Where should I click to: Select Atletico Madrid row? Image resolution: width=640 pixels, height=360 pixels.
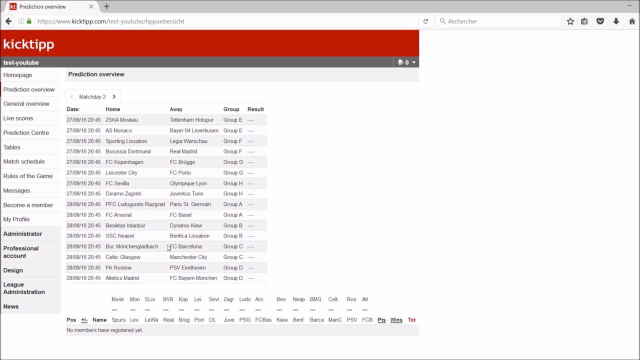[x=166, y=278]
